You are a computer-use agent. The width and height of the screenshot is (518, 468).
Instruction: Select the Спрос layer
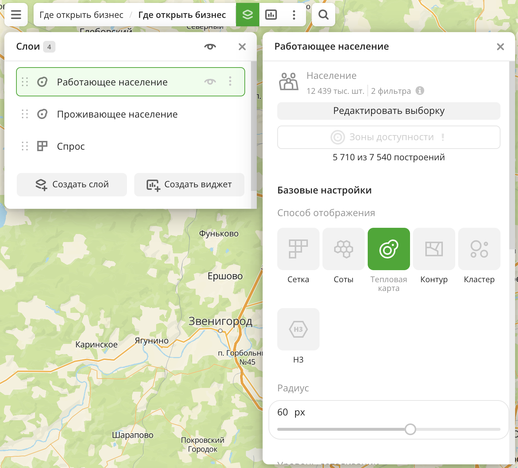(x=71, y=146)
